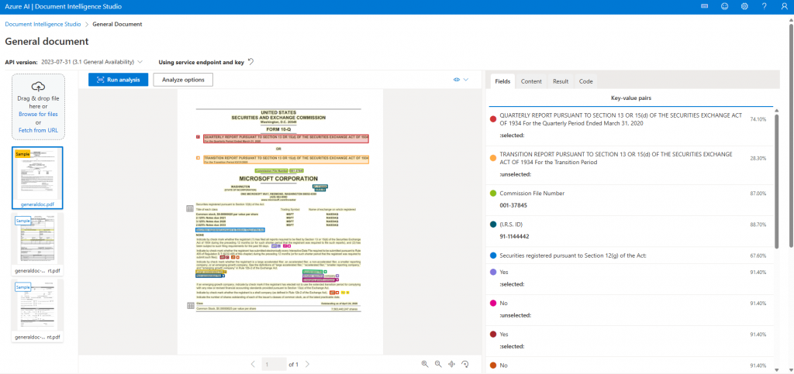Screen dimensions: 794x374
Task: Click the Browse for files link
Action: (x=39, y=114)
